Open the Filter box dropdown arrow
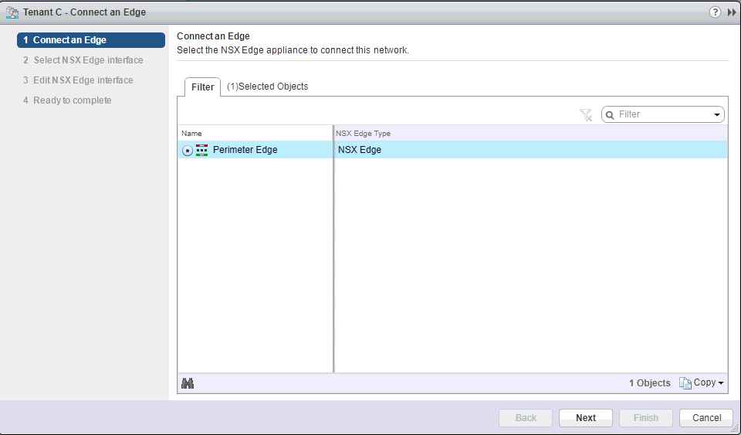 (717, 115)
